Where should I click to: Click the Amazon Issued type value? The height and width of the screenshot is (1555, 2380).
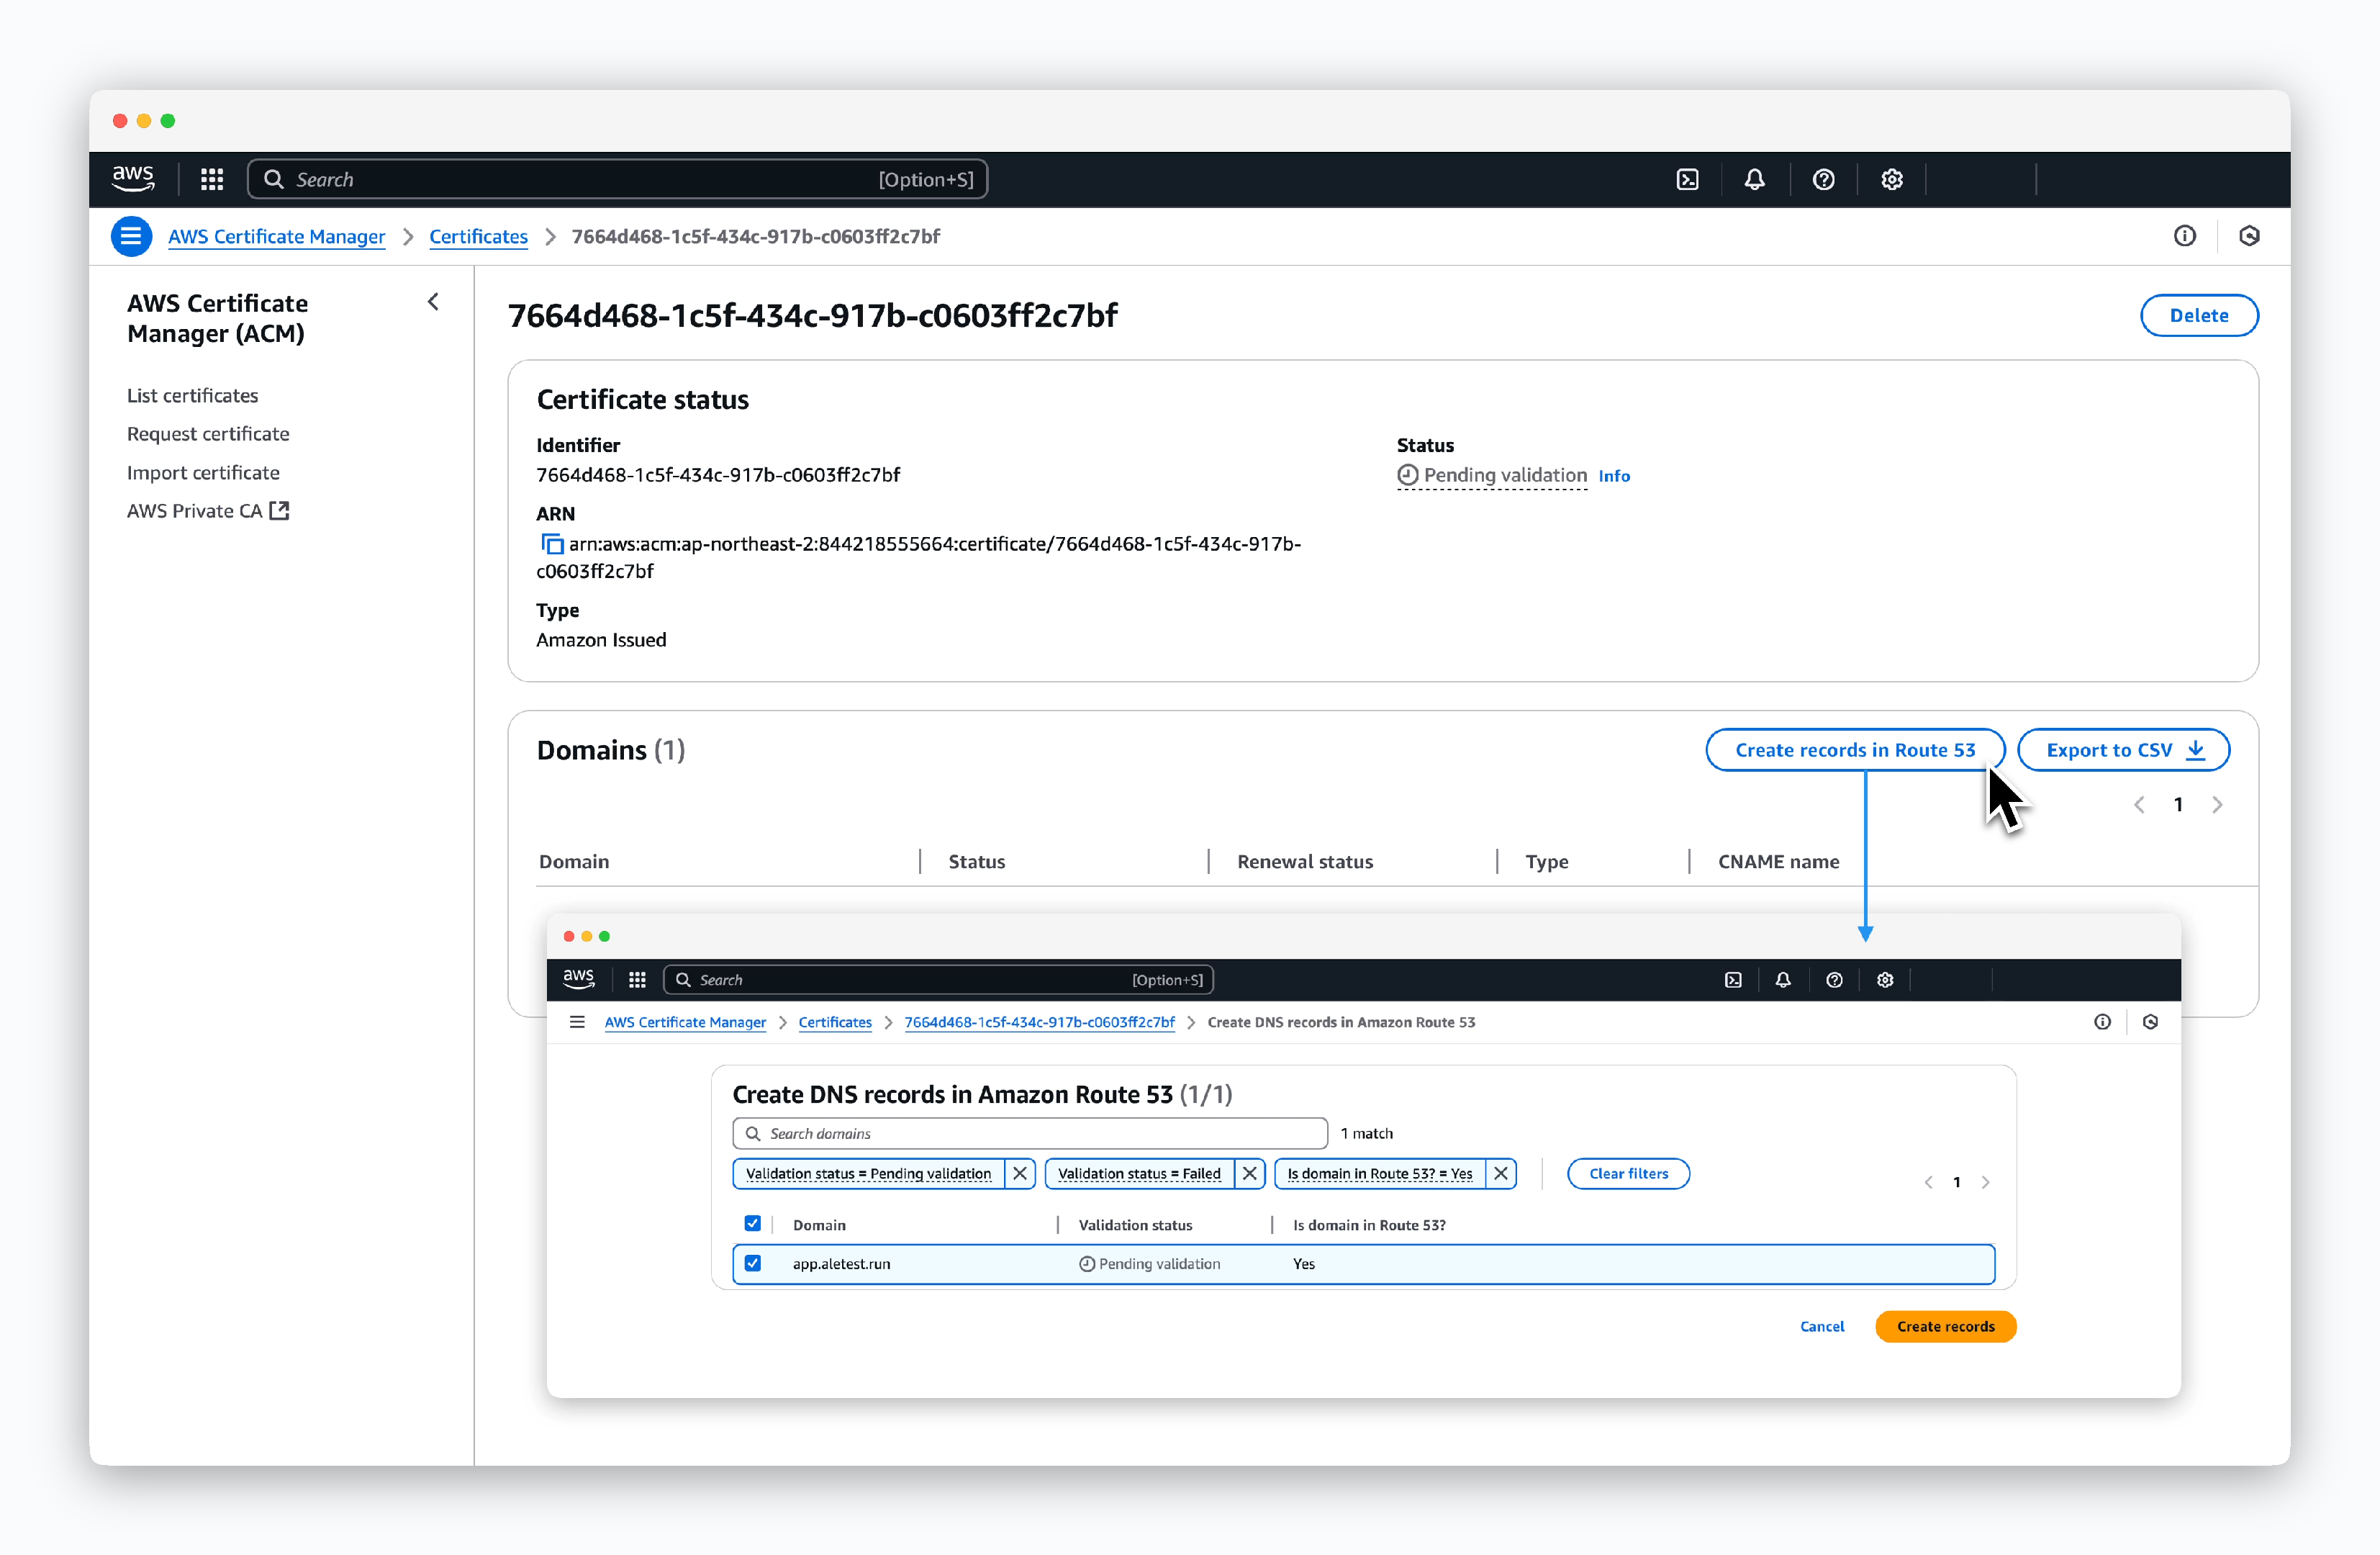click(601, 640)
